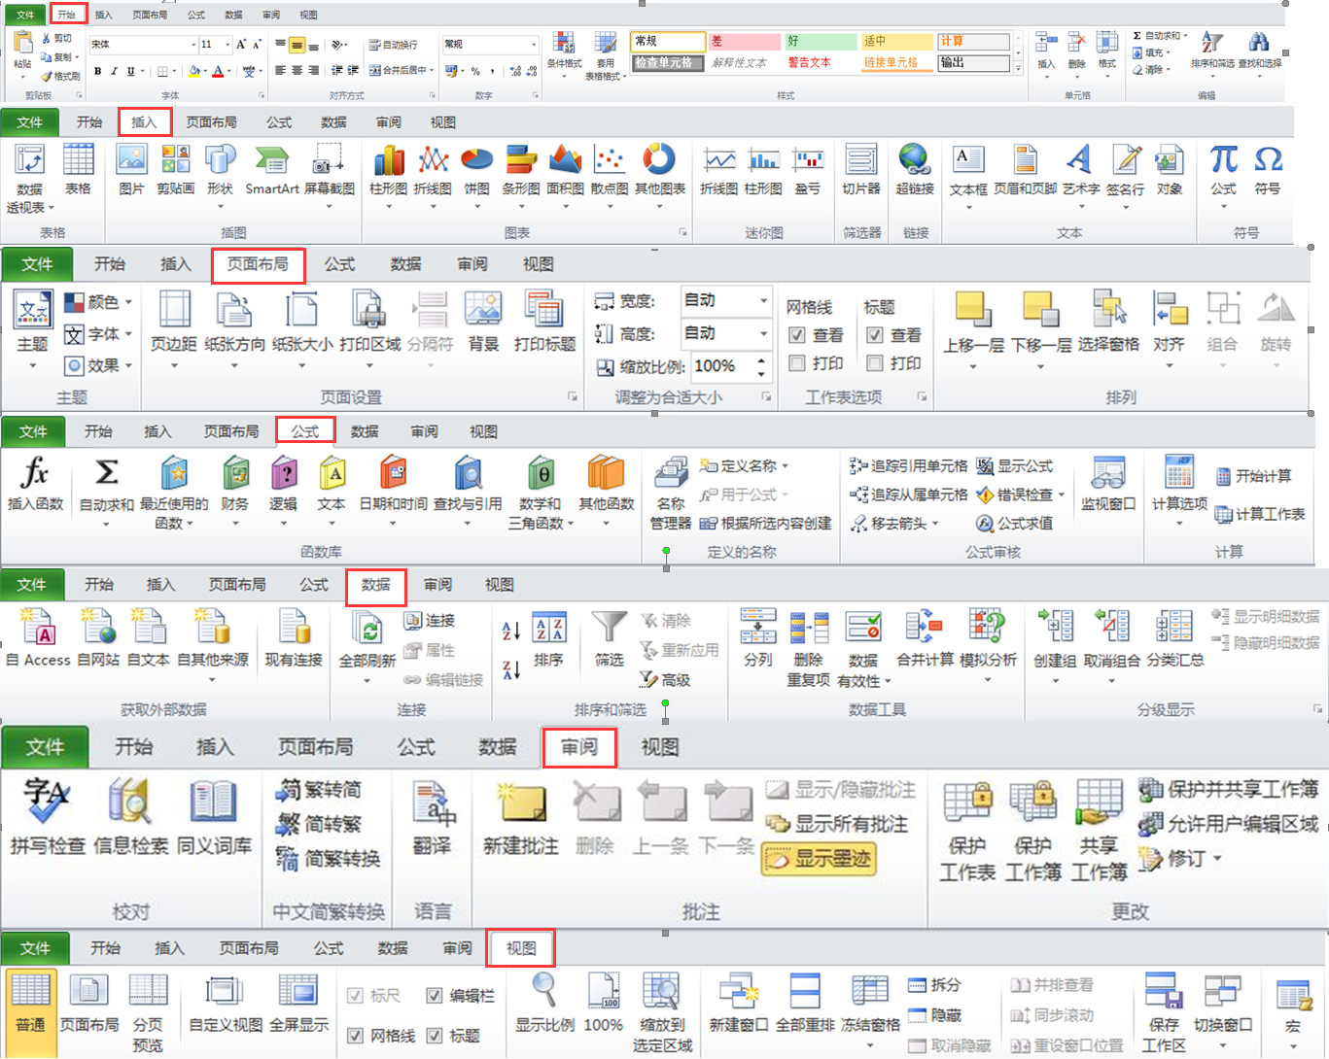Click 允许用户编辑区域 button
Viewport: 1329px width, 1059px height.
(x=1229, y=824)
